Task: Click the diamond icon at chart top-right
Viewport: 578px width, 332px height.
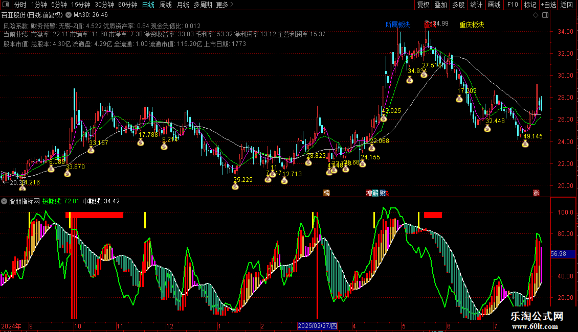Action: (536, 15)
